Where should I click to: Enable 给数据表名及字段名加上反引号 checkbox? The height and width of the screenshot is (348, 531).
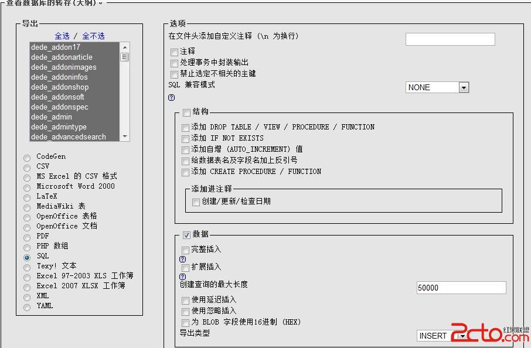coord(185,161)
